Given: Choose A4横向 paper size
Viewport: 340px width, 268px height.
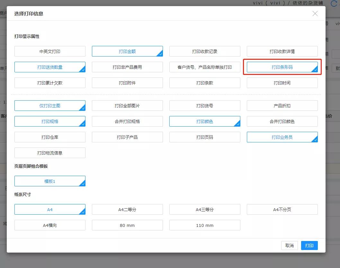Looking at the screenshot, I should pos(50,225).
